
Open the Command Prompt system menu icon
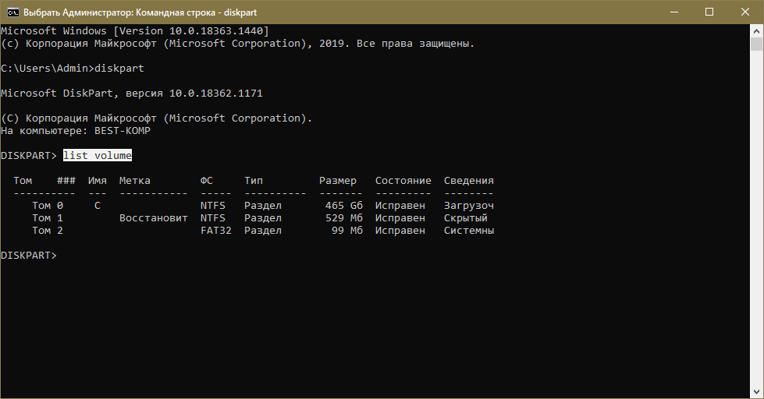[x=12, y=12]
